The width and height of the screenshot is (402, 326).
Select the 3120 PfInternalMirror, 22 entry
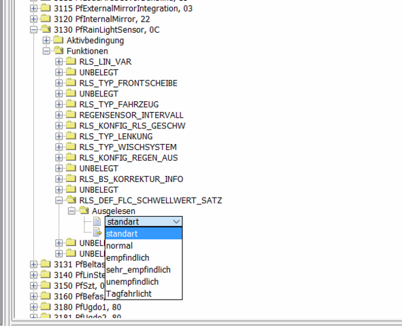(102, 19)
